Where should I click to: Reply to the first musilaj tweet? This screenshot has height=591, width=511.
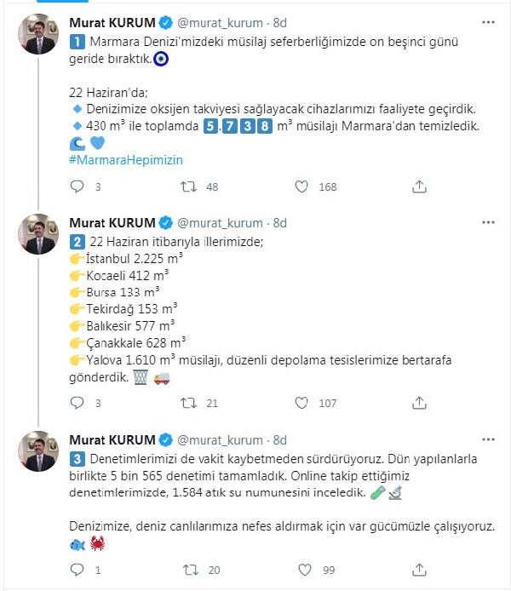click(78, 186)
